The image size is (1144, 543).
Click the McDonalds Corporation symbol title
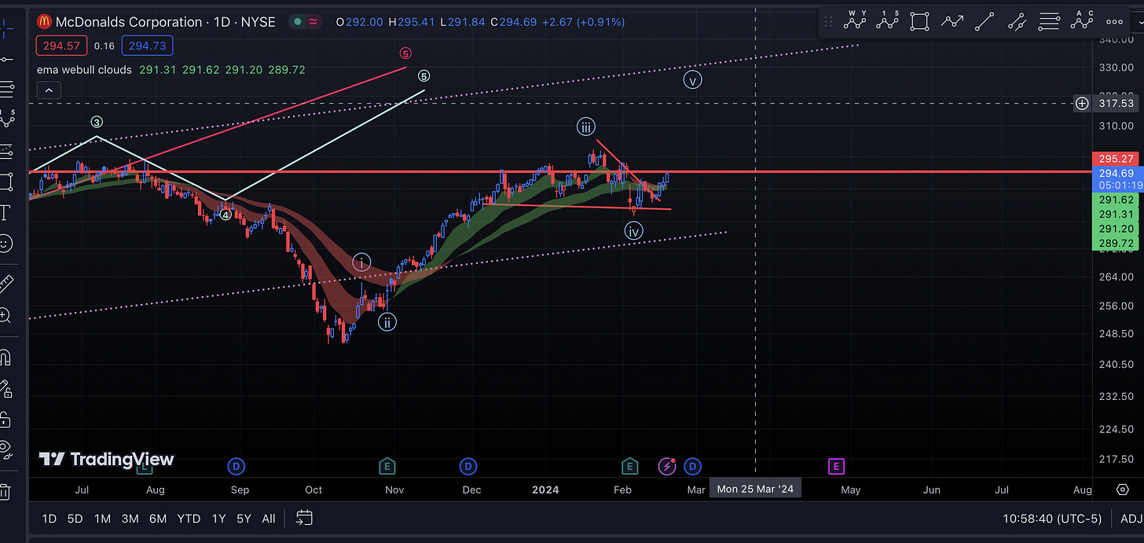[129, 22]
